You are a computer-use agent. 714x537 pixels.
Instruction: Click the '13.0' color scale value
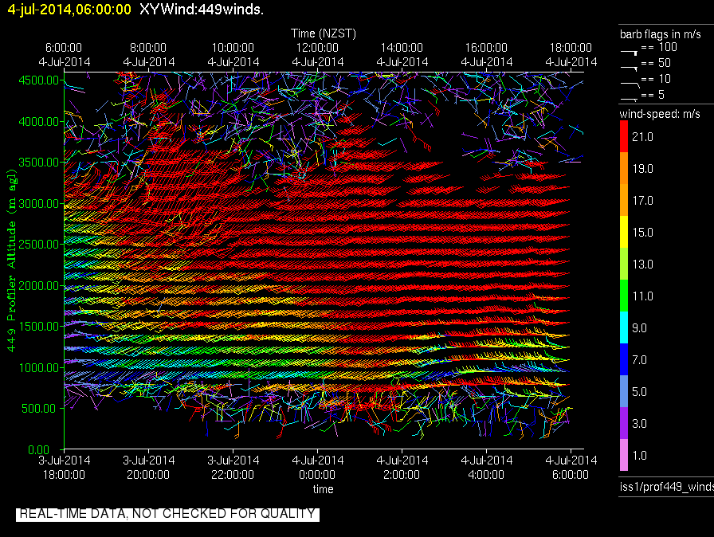tap(642, 265)
